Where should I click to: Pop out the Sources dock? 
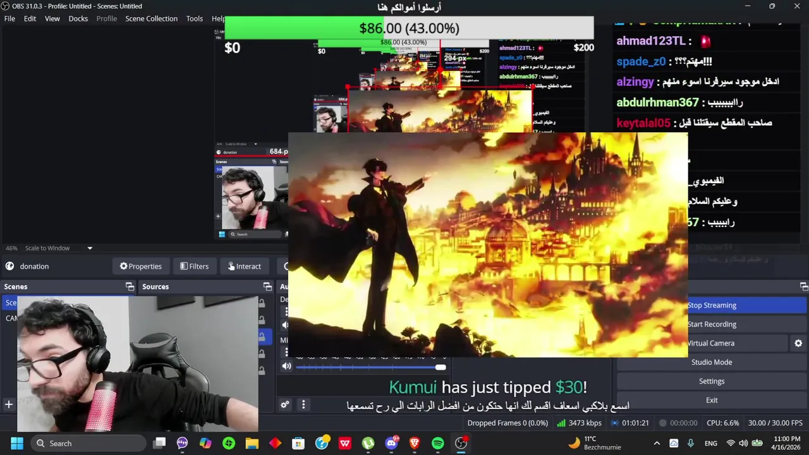[267, 286]
